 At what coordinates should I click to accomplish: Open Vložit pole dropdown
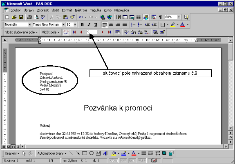(x=51, y=32)
